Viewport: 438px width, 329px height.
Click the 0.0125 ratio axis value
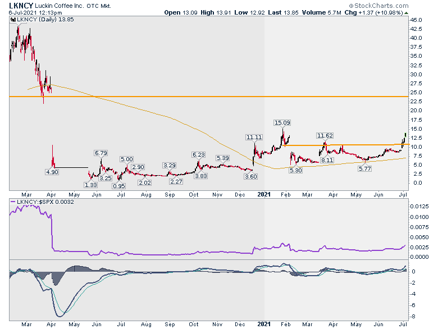click(x=419, y=207)
